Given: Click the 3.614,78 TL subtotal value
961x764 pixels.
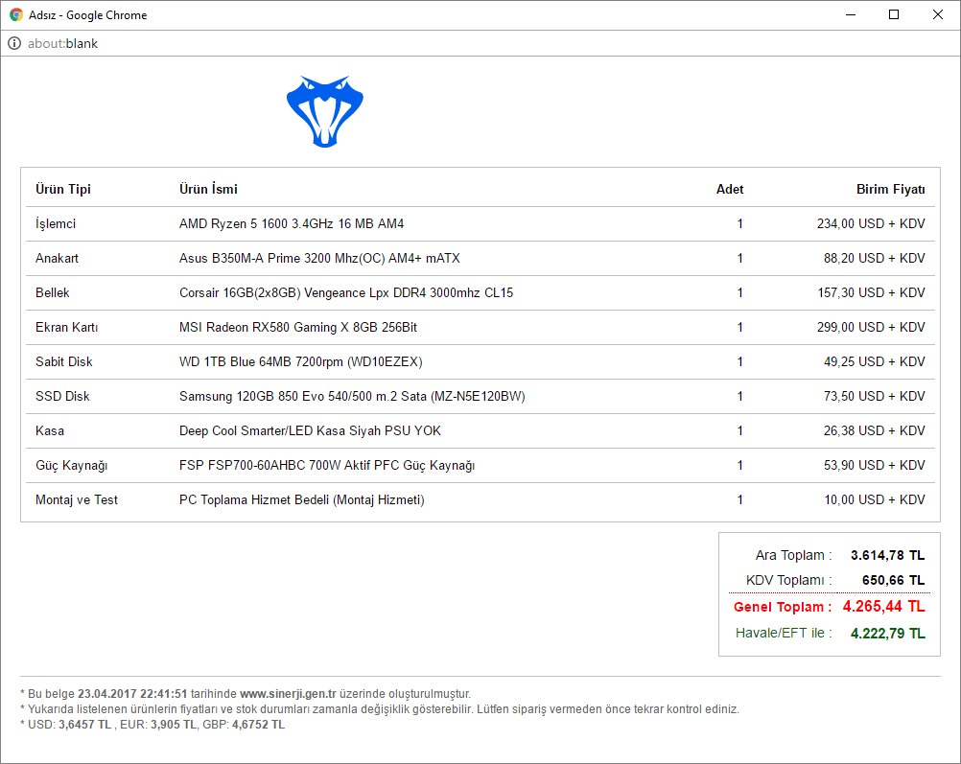Looking at the screenshot, I should [x=887, y=556].
